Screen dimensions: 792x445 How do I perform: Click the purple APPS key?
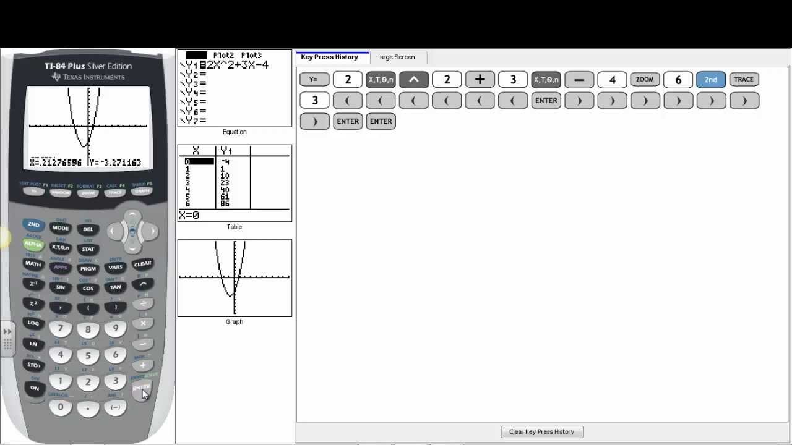tap(61, 267)
